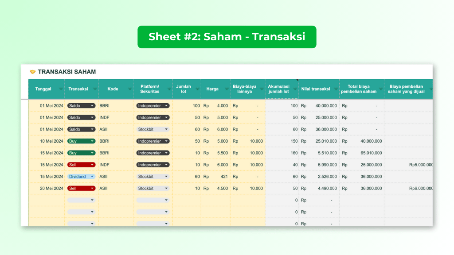Open the Dividend dropdown for ASII

tap(81, 176)
